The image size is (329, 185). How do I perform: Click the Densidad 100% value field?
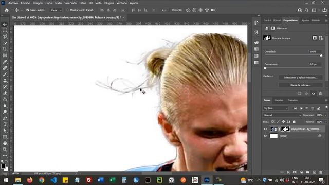click(315, 51)
